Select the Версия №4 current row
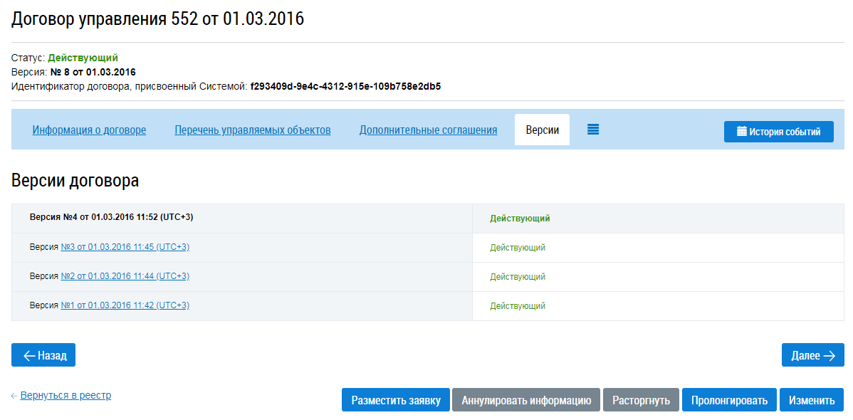853x420 pixels. tap(428, 218)
